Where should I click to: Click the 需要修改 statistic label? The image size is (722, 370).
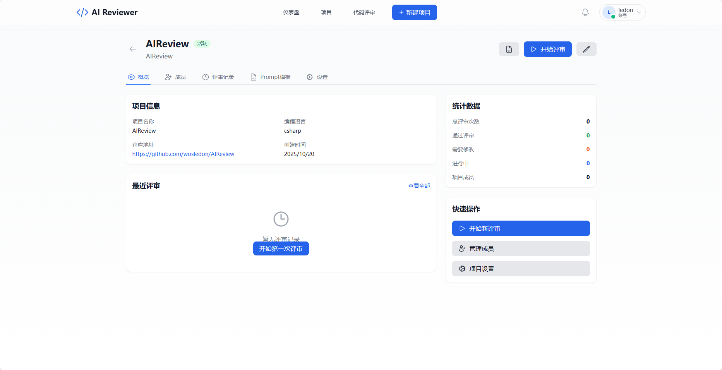coord(463,149)
